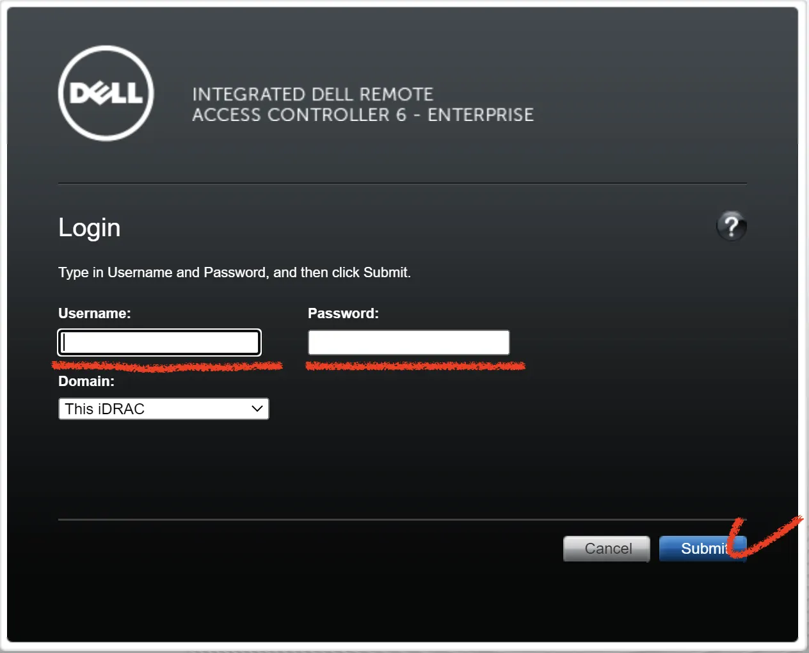This screenshot has height=653, width=809.
Task: Click the Cancel button
Action: click(x=607, y=549)
